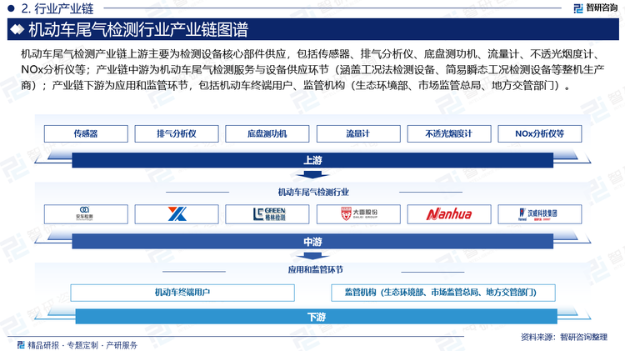Click the heading 2. 行业产业链
Viewport: 625px width, 351px height.
click(x=57, y=8)
